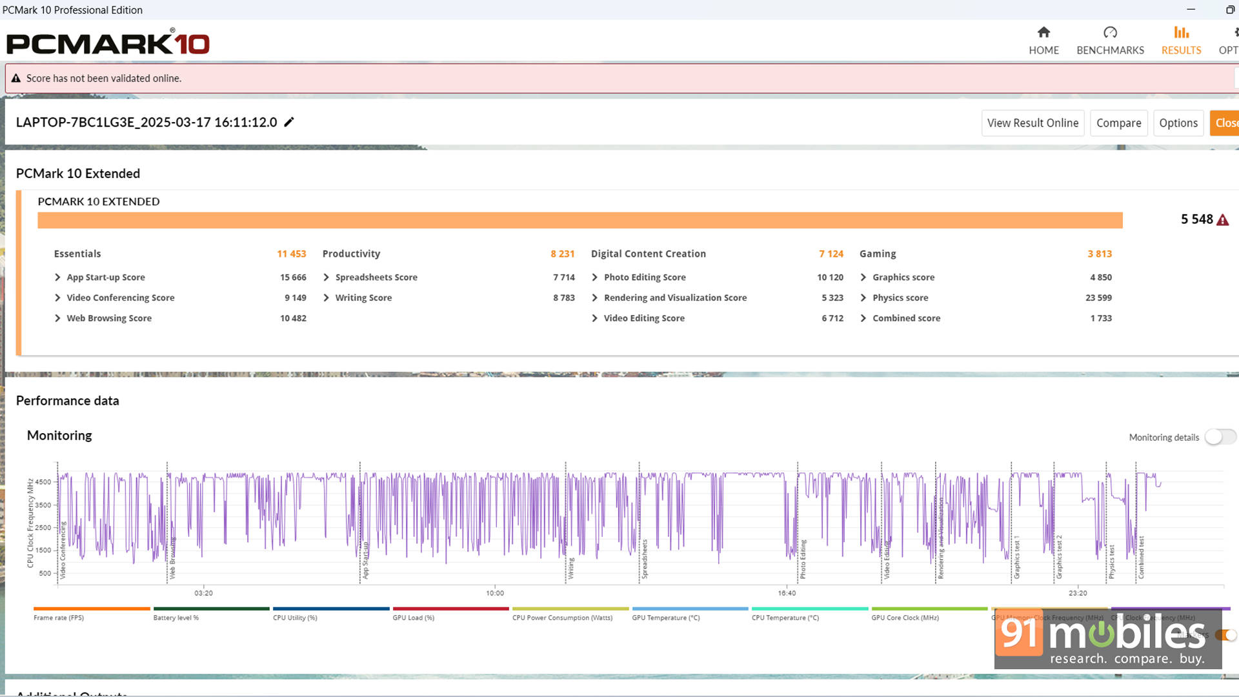Expand Video Conferencing Score details
The image size is (1239, 697).
pyautogui.click(x=57, y=298)
